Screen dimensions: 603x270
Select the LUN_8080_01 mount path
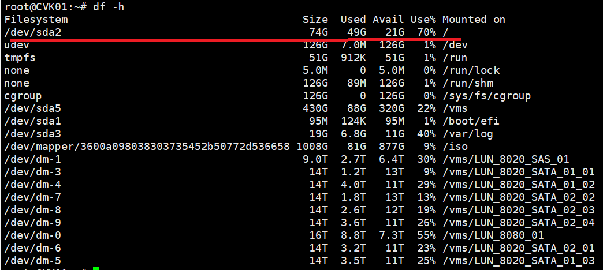(x=493, y=235)
